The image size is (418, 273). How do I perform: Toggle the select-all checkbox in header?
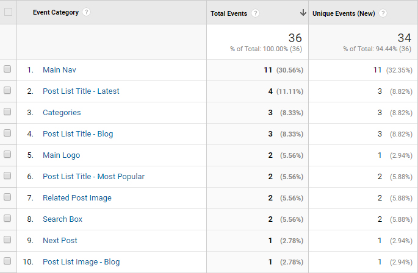[x=8, y=12]
